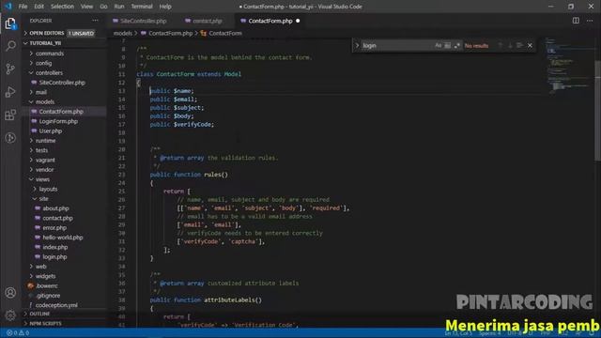This screenshot has height=338, width=601.
Task: Toggle Match Whole Word in find widget
Action: point(447,46)
